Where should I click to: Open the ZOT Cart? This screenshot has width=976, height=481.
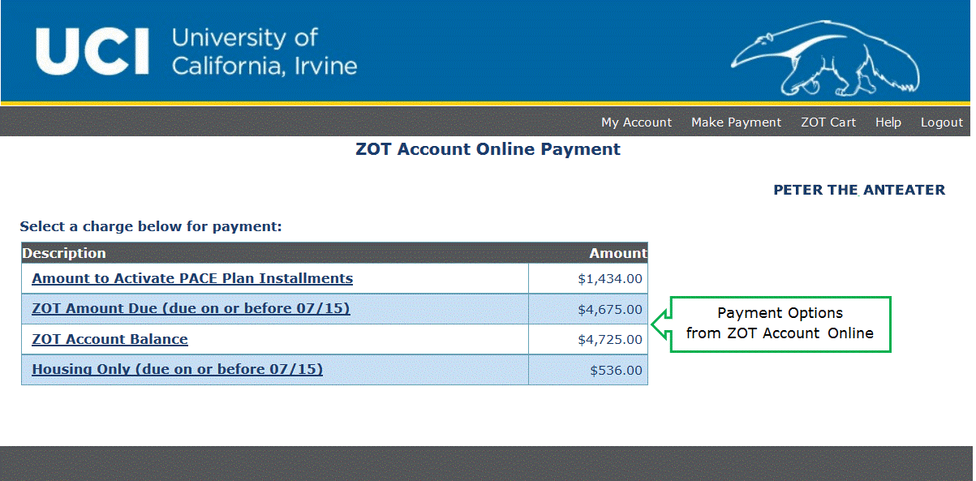pyautogui.click(x=828, y=122)
